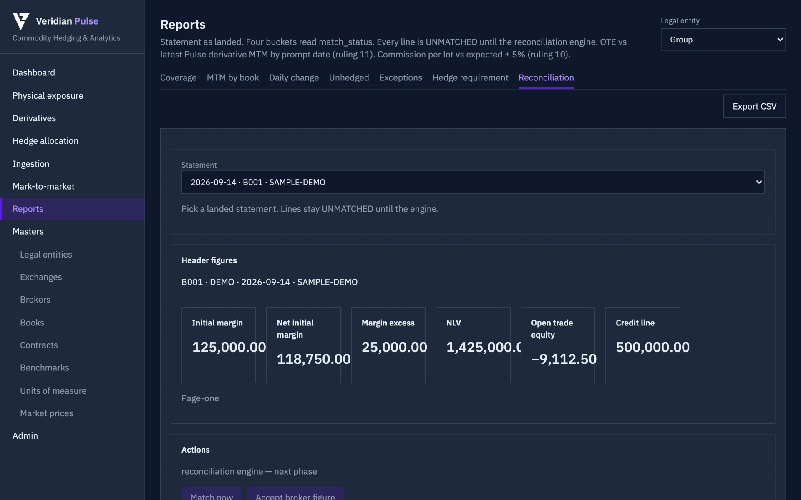Open Derivatives in sidebar
Image resolution: width=801 pixels, height=500 pixels.
[73, 118]
